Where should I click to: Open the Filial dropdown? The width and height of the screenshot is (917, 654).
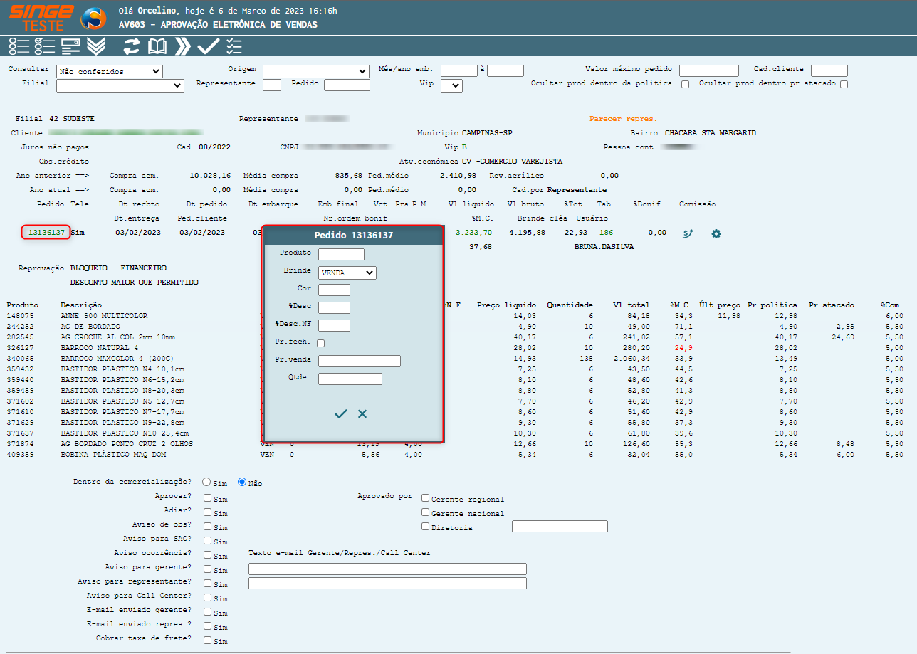point(120,85)
